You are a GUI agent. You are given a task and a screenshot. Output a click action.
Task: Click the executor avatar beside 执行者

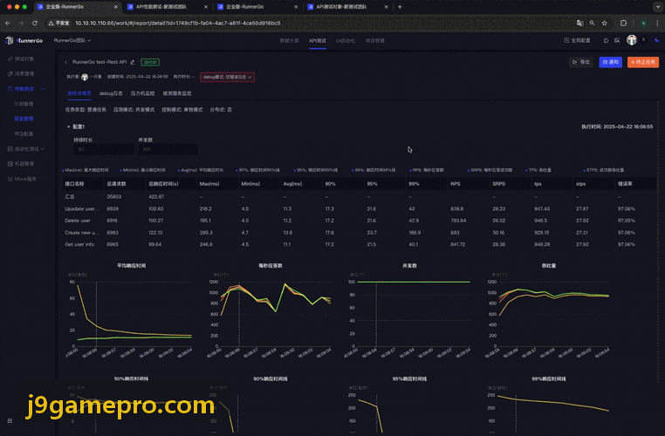[85, 77]
